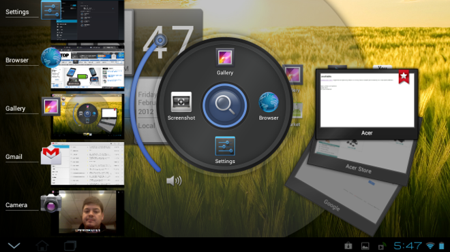Tap the battery status icon
The width and height of the screenshot is (450, 252).
pos(442,245)
